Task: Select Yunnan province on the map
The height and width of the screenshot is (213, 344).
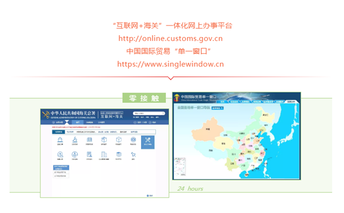Action: 232,164
